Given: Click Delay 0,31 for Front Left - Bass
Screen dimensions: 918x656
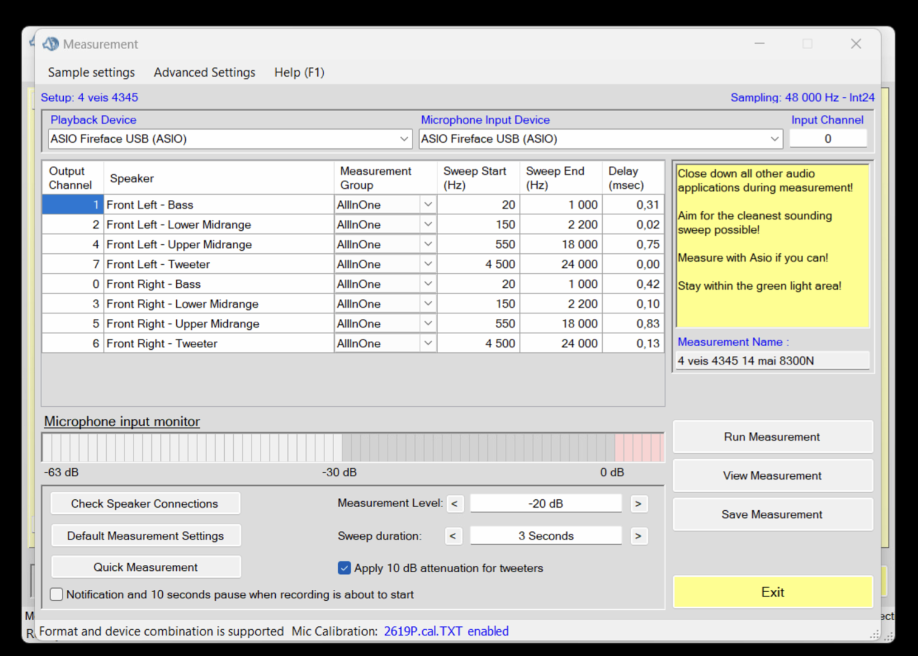Looking at the screenshot, I should [632, 205].
